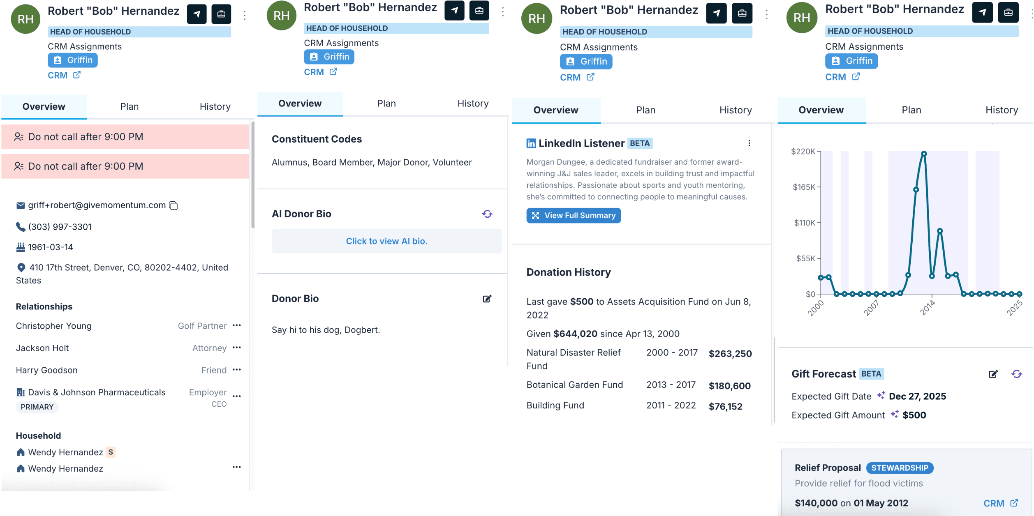
Task: Open History tab above the donation chart
Action: (x=1002, y=110)
